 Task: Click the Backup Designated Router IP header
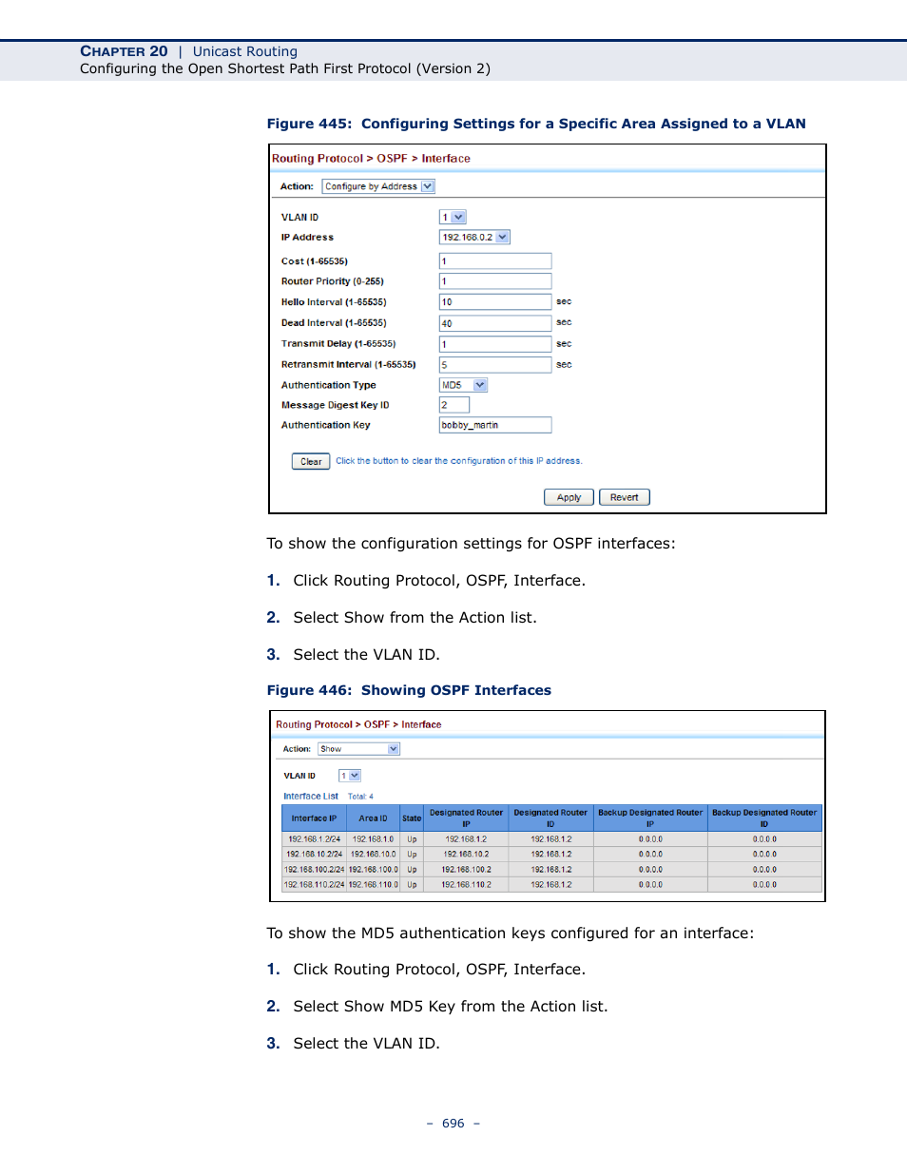click(650, 818)
